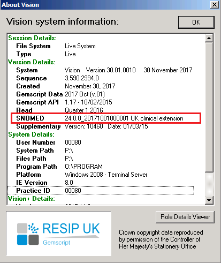Close the About Vision dialog
The width and height of the screenshot is (221, 263).
[215, 5]
